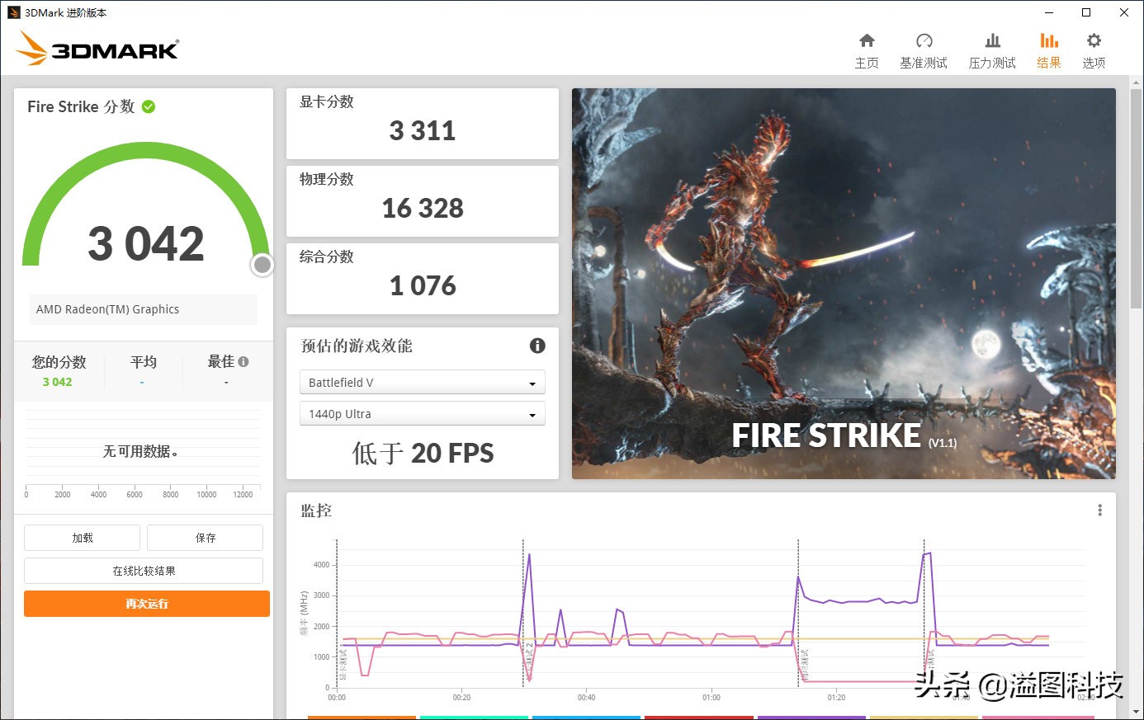Screen dimensions: 1144x720
Task: Click the scrollbar down arrow
Action: 1137,712
